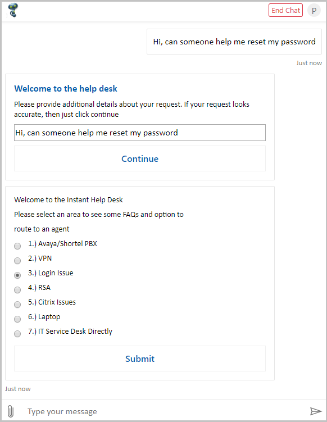Select IT Service Desk Directly option
The width and height of the screenshot is (327, 422).
point(17,334)
